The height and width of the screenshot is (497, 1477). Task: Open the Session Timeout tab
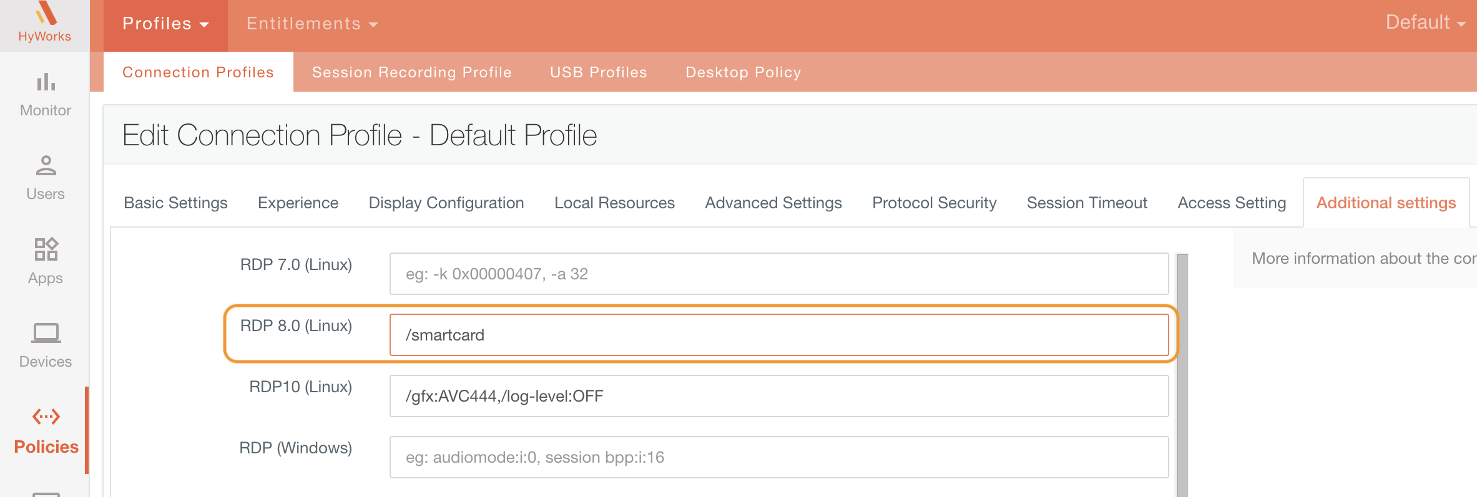point(1087,203)
